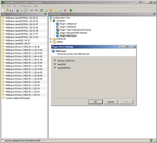
Task: Select Plugin: Webserver in the tree
Action: 68,24
